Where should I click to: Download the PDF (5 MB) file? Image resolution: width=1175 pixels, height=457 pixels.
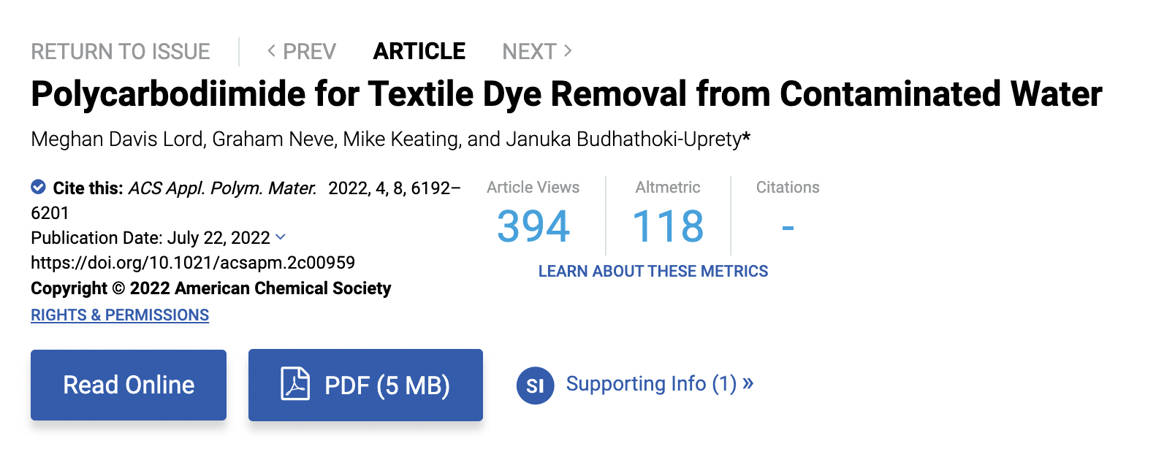(365, 385)
